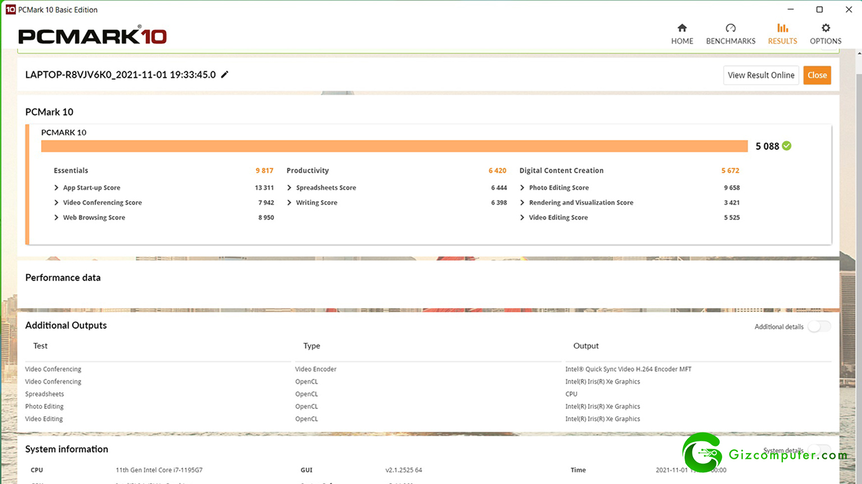Click the green score validation checkmark
Image resolution: width=862 pixels, height=484 pixels.
tap(787, 146)
